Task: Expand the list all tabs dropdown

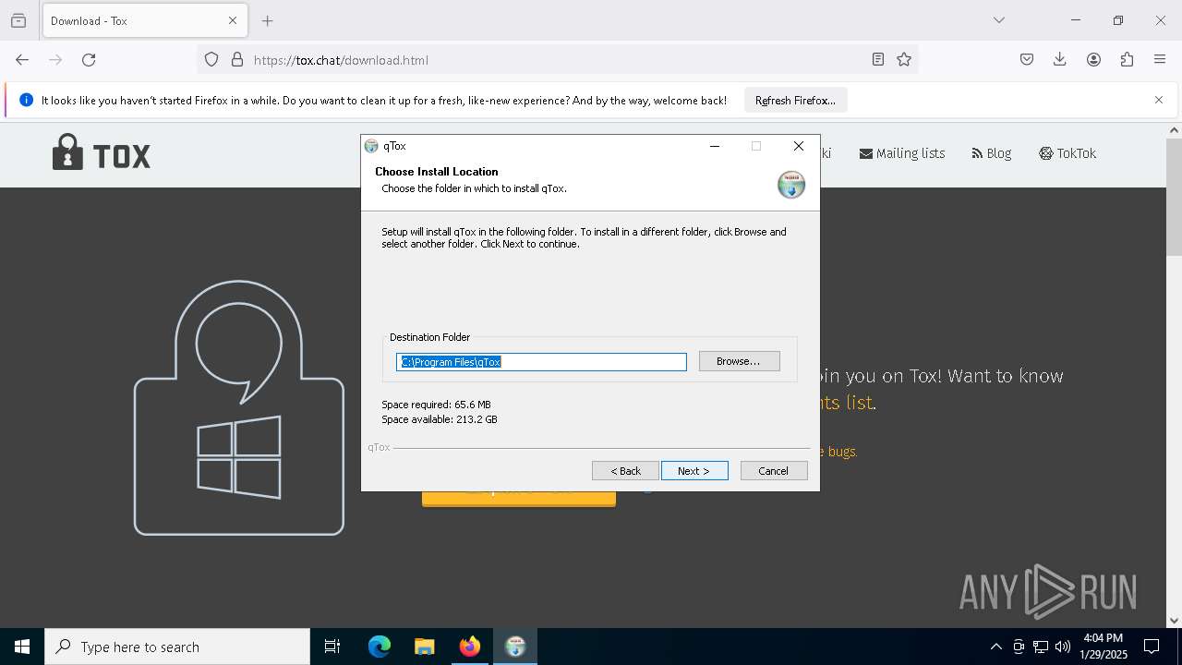Action: [999, 20]
